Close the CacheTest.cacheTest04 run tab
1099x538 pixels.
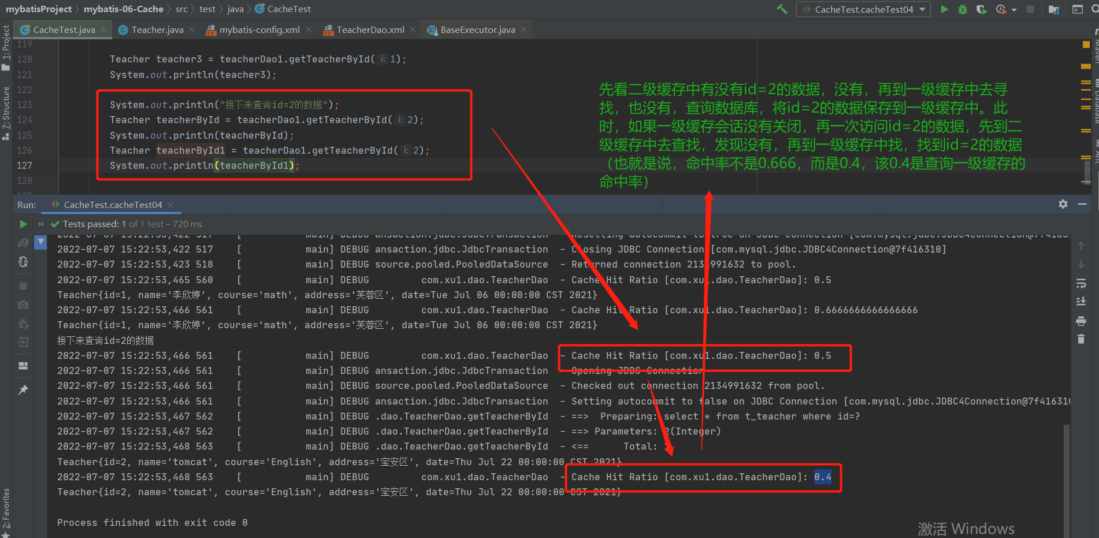click(170, 205)
